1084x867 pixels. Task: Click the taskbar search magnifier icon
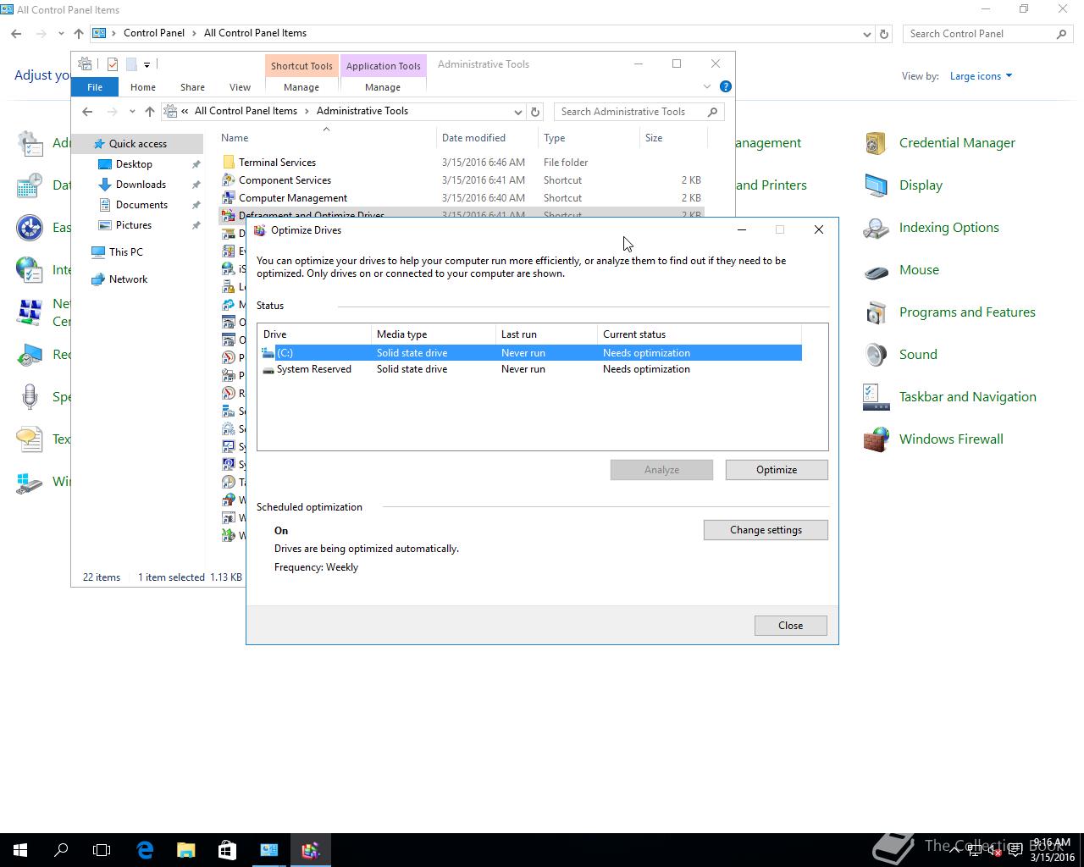point(61,850)
